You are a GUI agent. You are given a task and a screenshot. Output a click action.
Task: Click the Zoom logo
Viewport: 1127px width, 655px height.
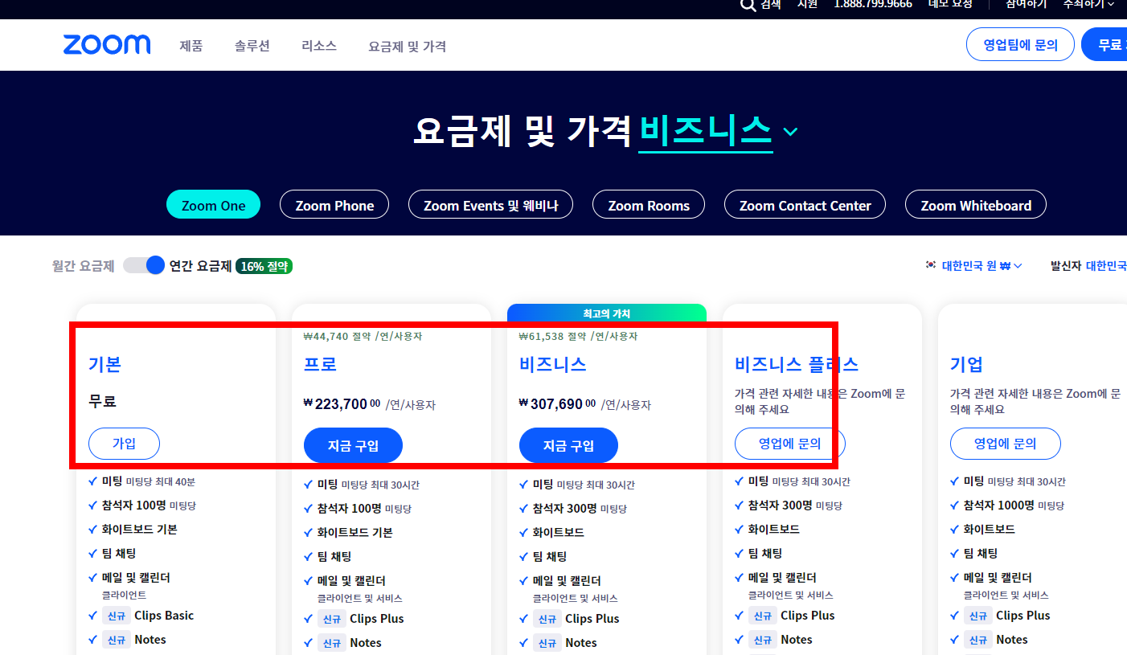[106, 45]
